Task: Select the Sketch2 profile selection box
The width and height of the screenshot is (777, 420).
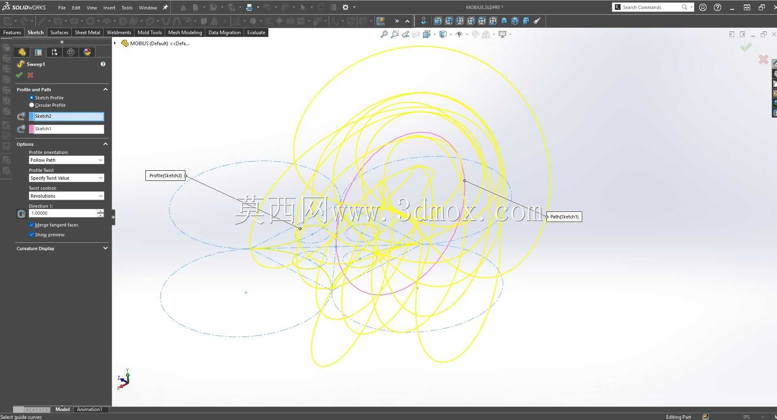Action: pyautogui.click(x=69, y=117)
